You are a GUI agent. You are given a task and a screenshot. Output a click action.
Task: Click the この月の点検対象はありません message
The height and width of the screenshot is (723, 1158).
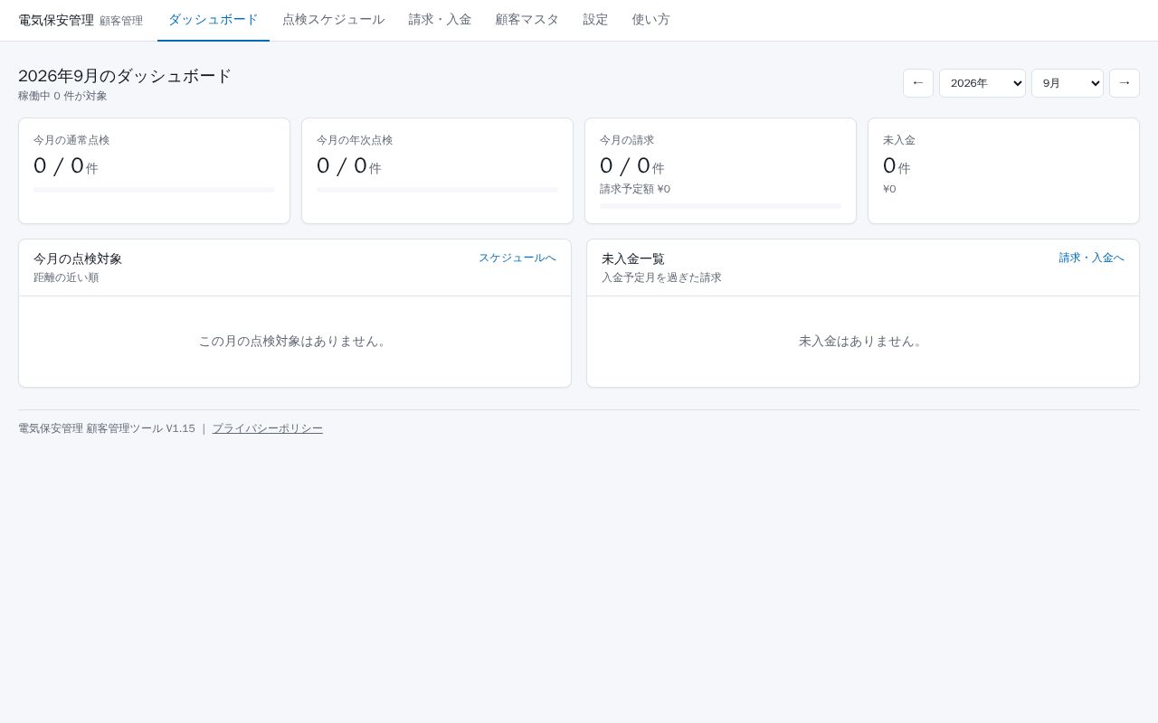tap(295, 341)
